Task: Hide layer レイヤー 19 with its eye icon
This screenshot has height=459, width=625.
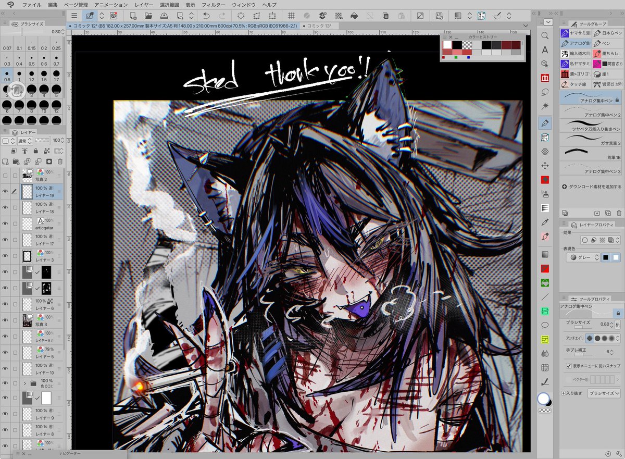Action: pos(5,192)
